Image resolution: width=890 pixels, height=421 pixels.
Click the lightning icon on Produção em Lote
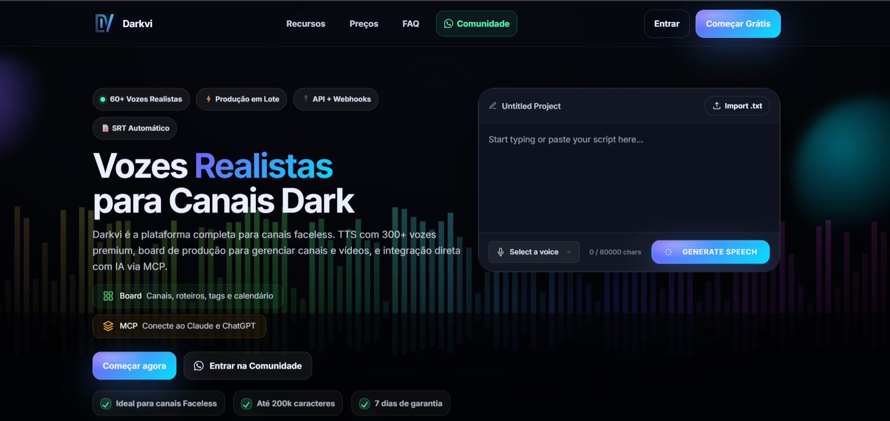pos(208,99)
